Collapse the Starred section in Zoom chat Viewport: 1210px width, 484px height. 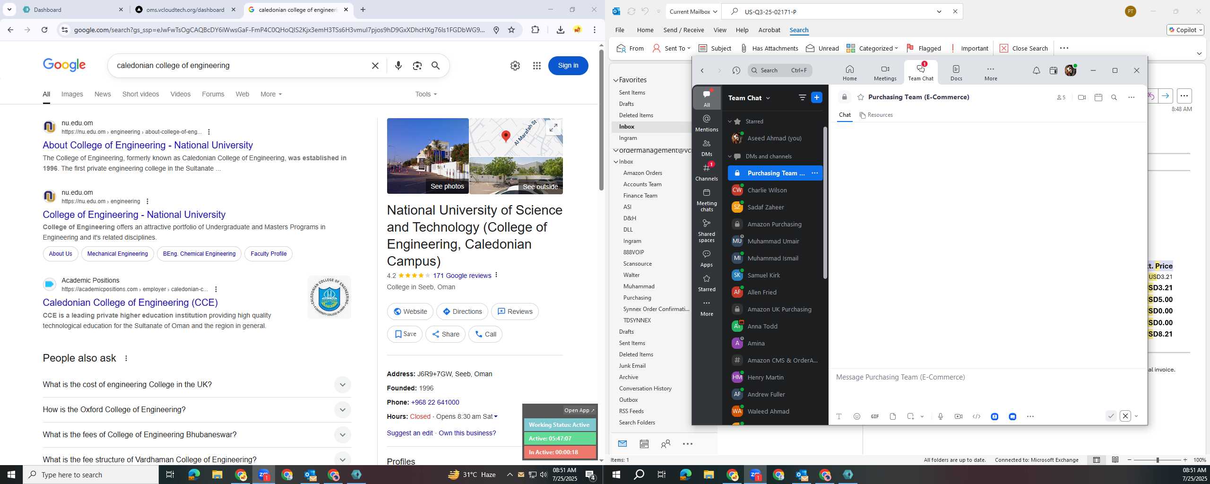(729, 121)
